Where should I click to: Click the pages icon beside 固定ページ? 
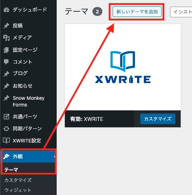pos(6,50)
